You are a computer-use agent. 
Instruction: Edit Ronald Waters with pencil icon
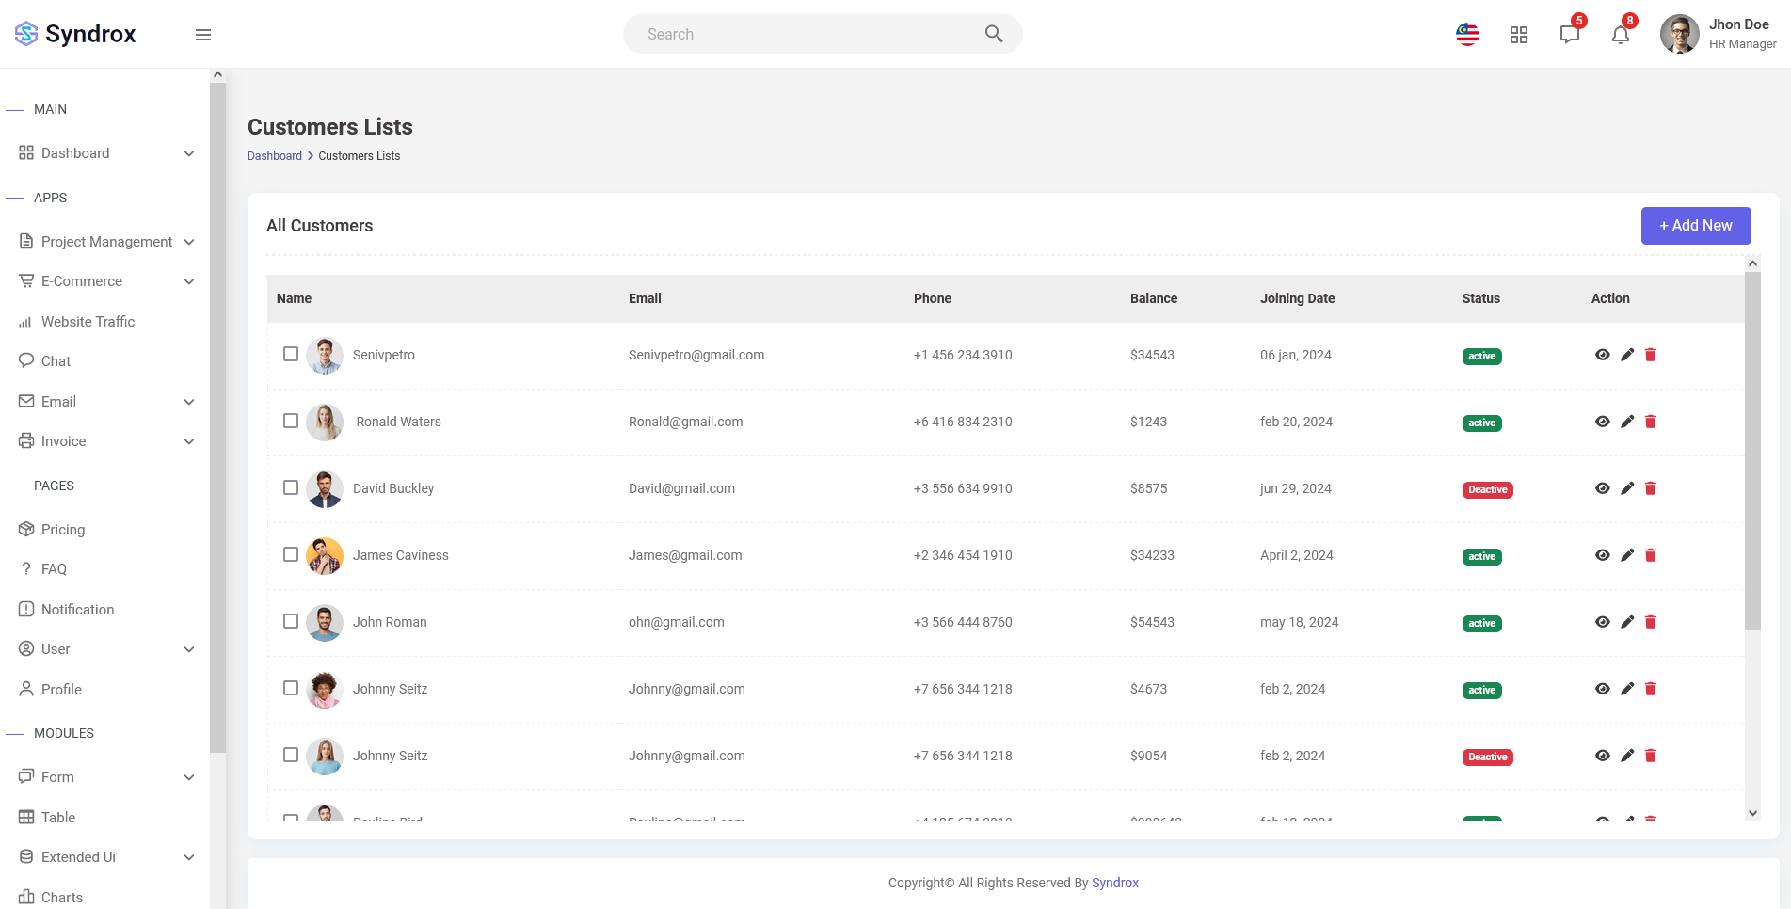point(1627,422)
